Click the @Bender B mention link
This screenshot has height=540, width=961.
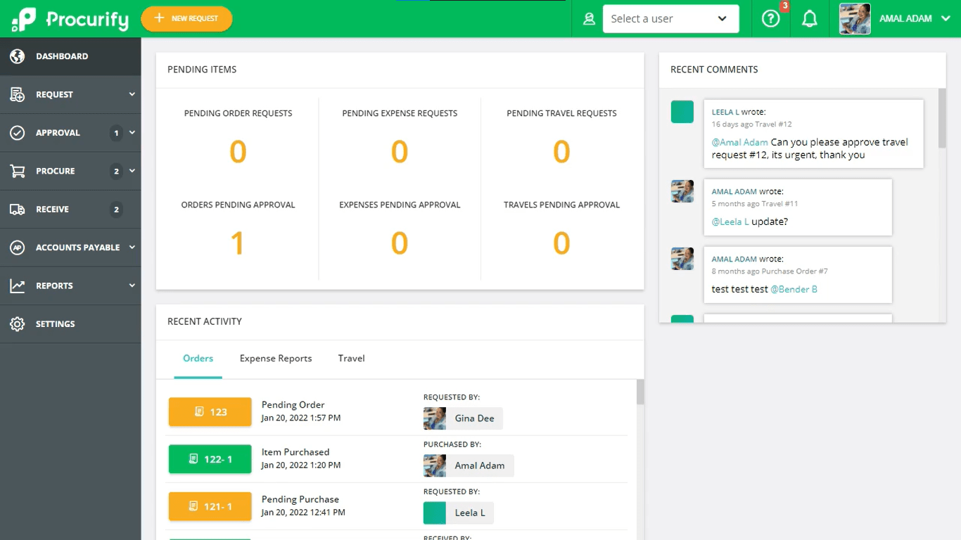click(794, 289)
